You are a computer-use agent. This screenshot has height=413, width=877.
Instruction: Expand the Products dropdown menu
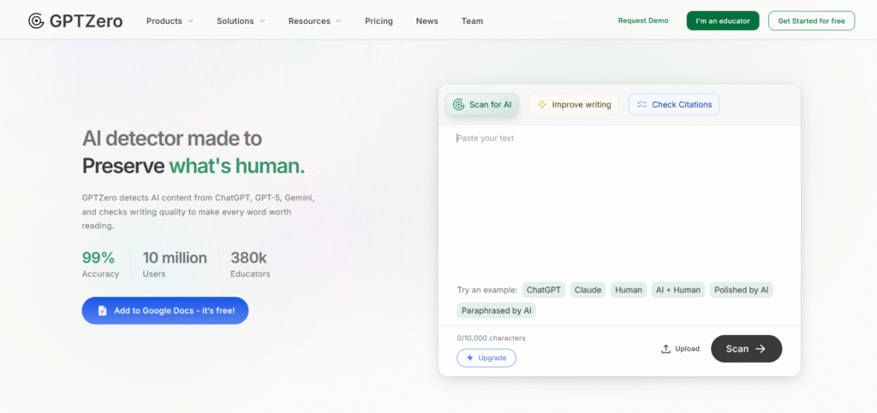[170, 21]
